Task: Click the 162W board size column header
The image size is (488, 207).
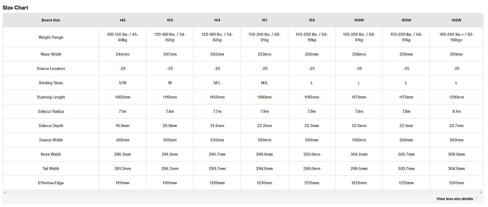Action: tap(456, 20)
